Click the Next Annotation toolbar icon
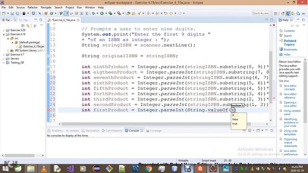The width and height of the screenshot is (308, 173). [149, 13]
